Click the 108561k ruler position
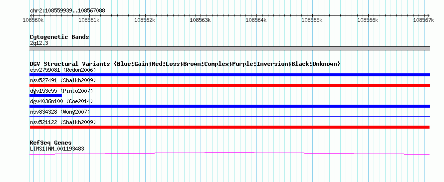The image size is (444, 182). [89, 20]
